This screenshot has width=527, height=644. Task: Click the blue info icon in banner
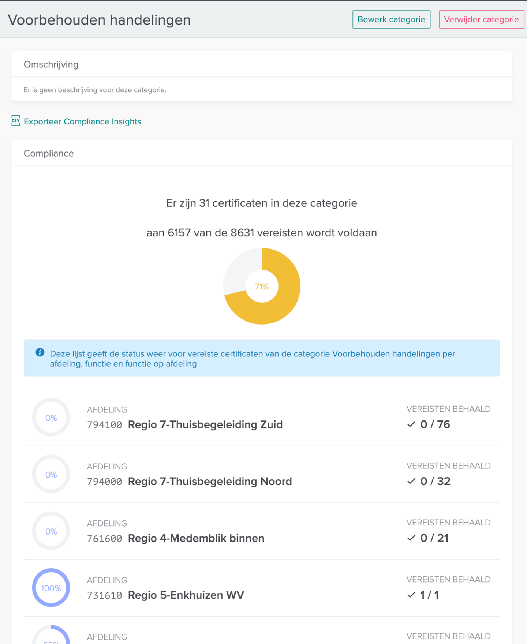tap(40, 352)
